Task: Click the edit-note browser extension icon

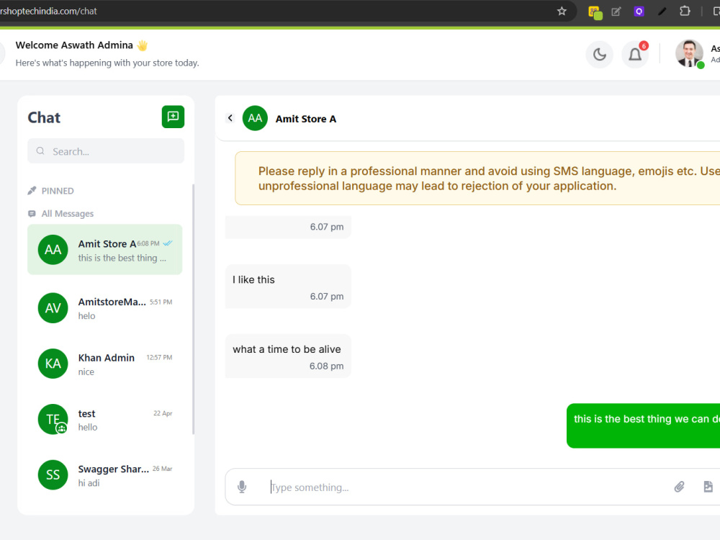Action: 616,12
